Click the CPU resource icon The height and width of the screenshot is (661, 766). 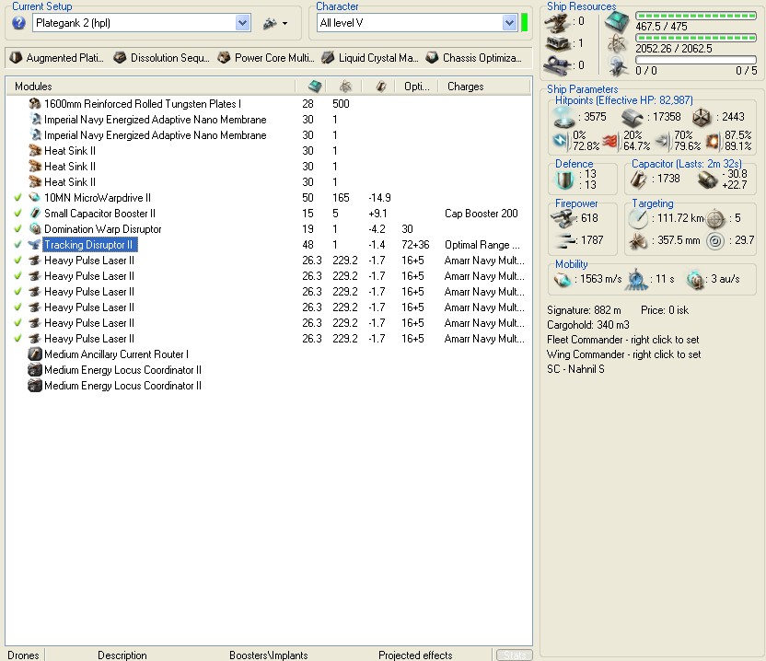(616, 22)
